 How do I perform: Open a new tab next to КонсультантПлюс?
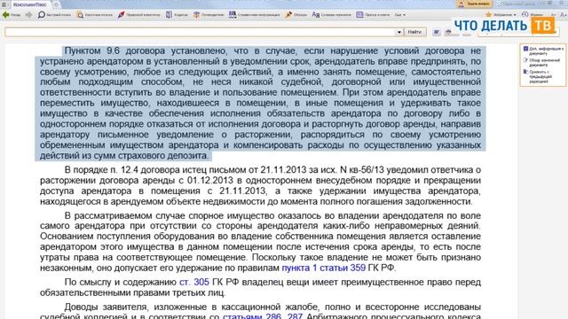coord(56,4)
